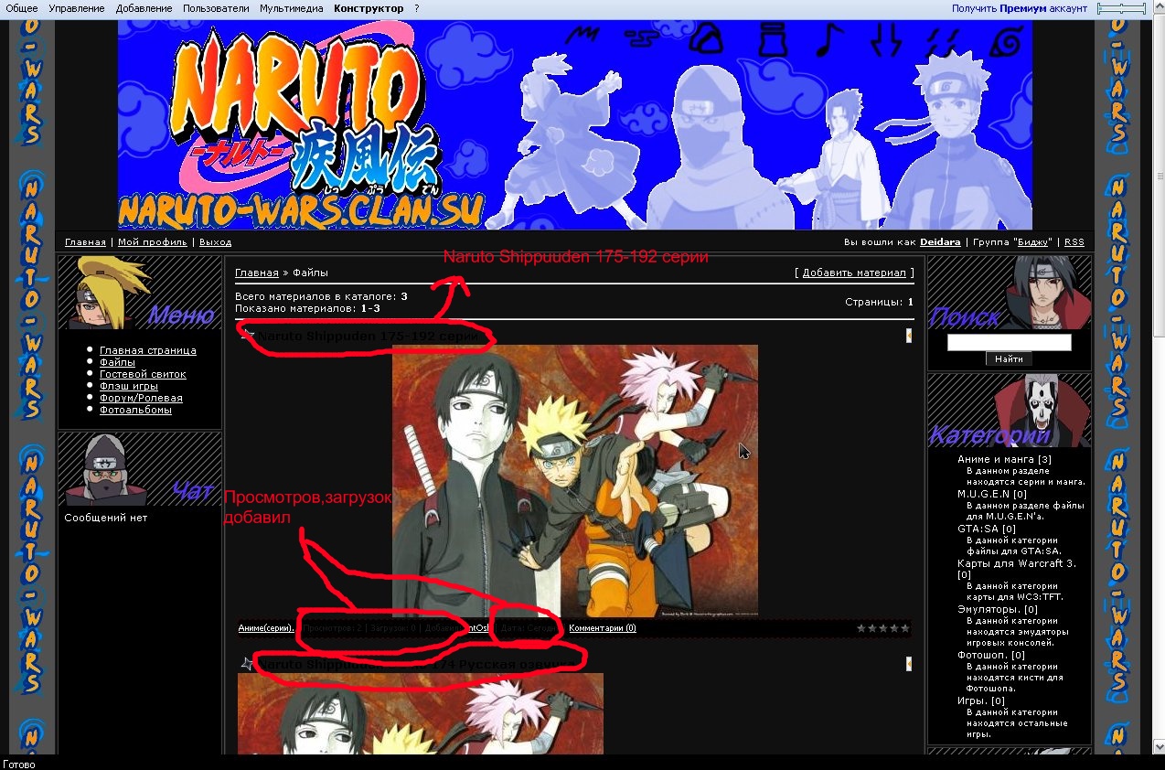
Task: Click the shuriken icon beside Русская озвучка title
Action: (x=247, y=664)
